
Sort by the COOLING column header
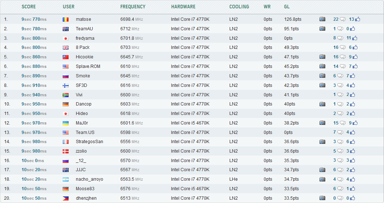pos(239,7)
